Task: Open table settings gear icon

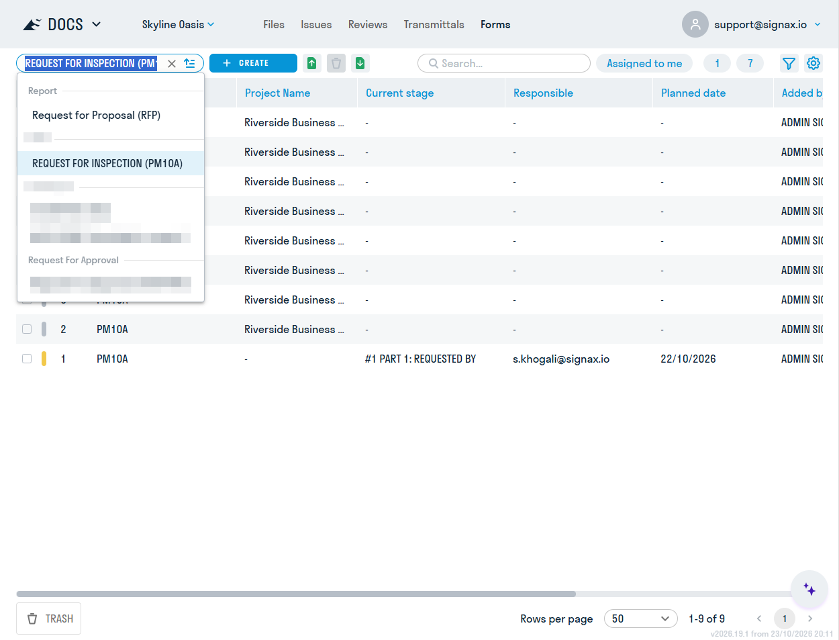Action: pyautogui.click(x=813, y=63)
